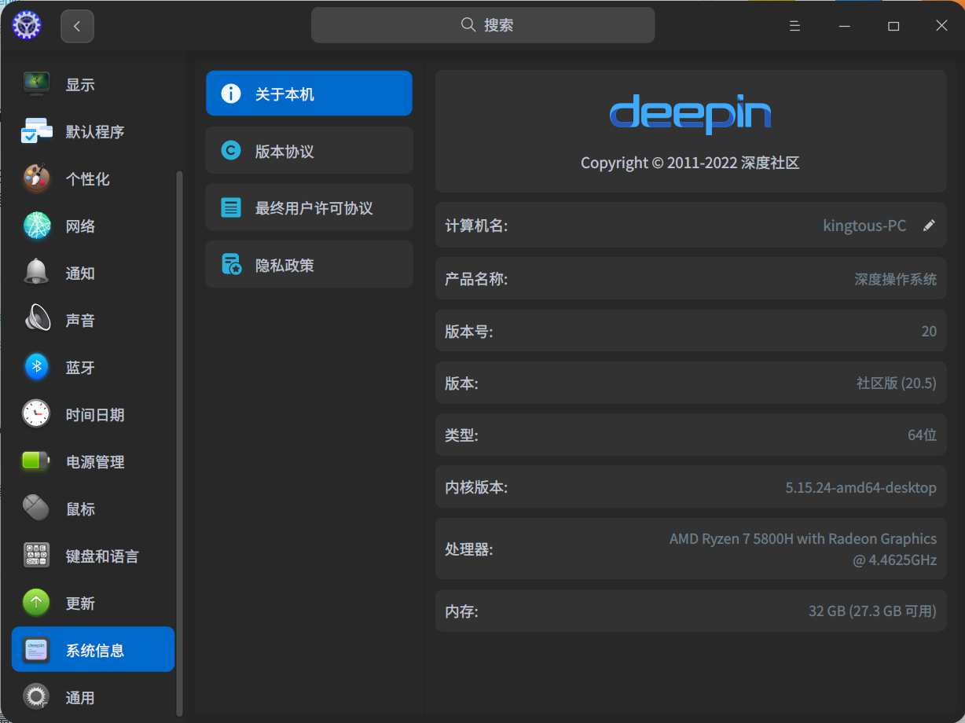965x723 pixels.
Task: View the Privacy Policy (隐私政策) page
Action: tap(309, 264)
